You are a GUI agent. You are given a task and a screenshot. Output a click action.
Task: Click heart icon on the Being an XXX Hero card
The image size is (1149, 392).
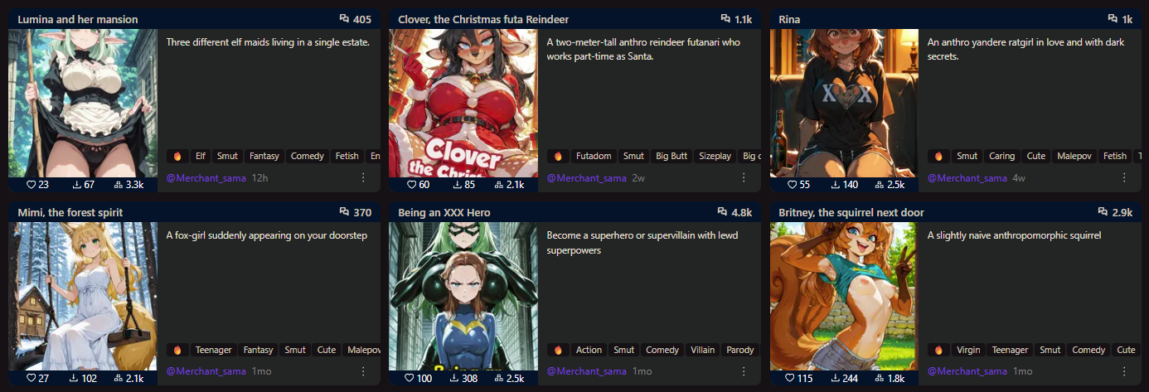410,379
